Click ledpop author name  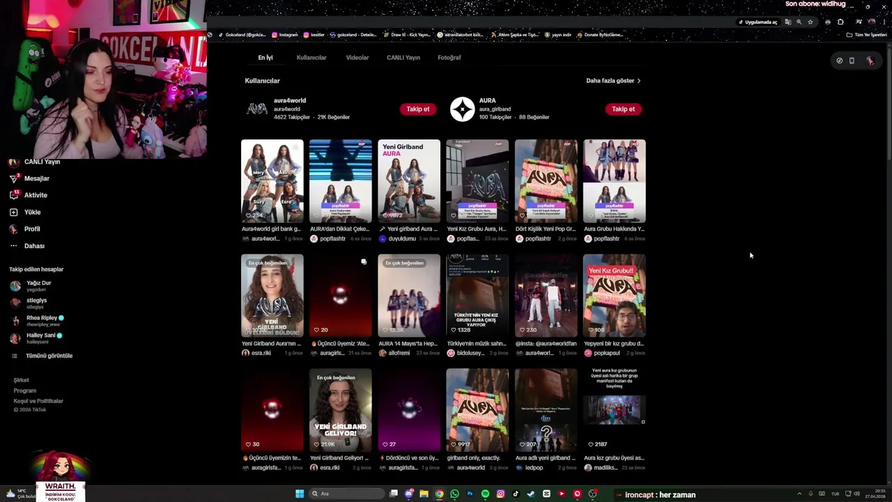(x=534, y=467)
